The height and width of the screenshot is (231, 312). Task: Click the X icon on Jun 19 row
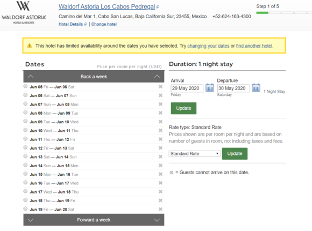point(160,209)
